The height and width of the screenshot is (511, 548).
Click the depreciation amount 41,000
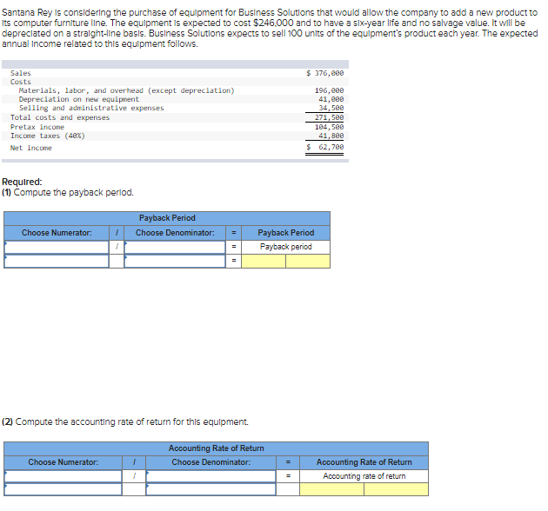pyautogui.click(x=331, y=99)
